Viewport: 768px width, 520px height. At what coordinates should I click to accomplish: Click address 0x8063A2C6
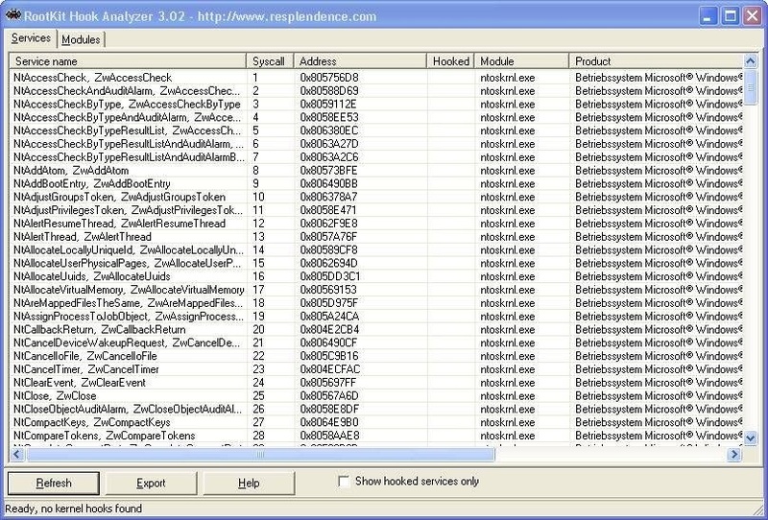329,156
